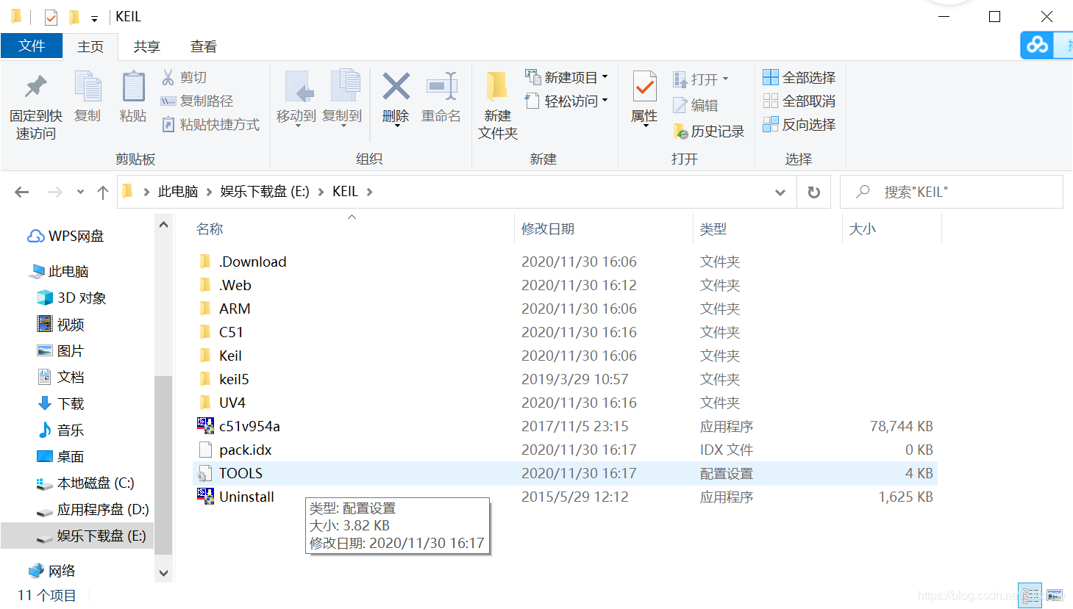Click the Edit command in ribbon
The height and width of the screenshot is (609, 1073).
pyautogui.click(x=696, y=105)
